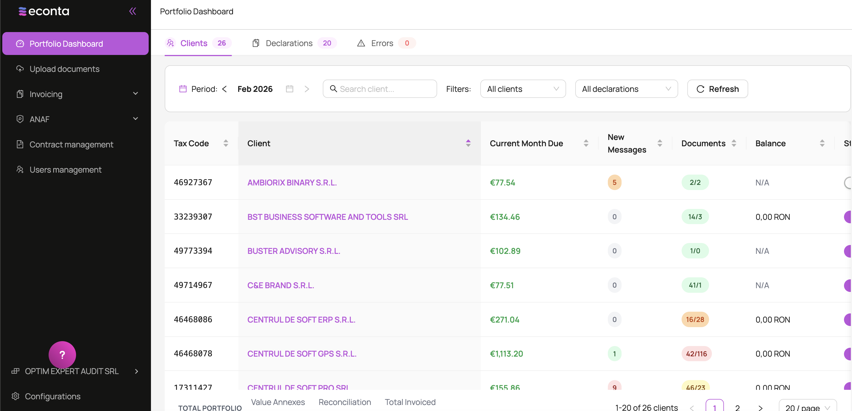Sort table by Tax Code column arrows
The image size is (852, 411).
[x=226, y=143]
